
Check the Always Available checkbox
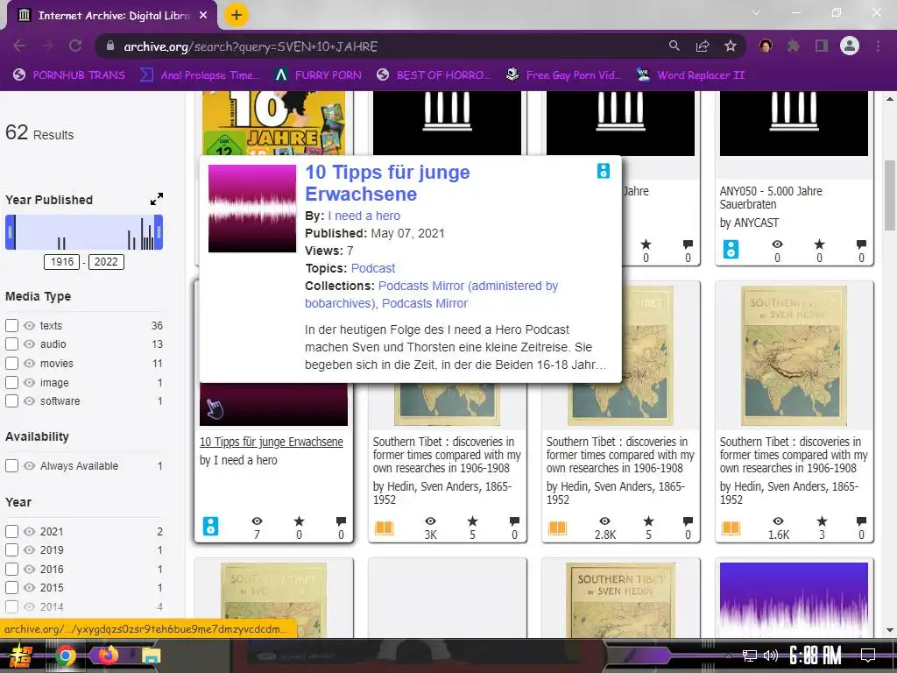tap(11, 466)
